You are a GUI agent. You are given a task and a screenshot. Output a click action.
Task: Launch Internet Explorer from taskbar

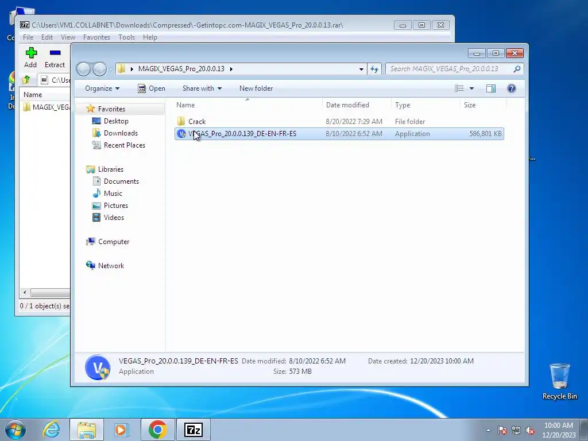click(51, 430)
